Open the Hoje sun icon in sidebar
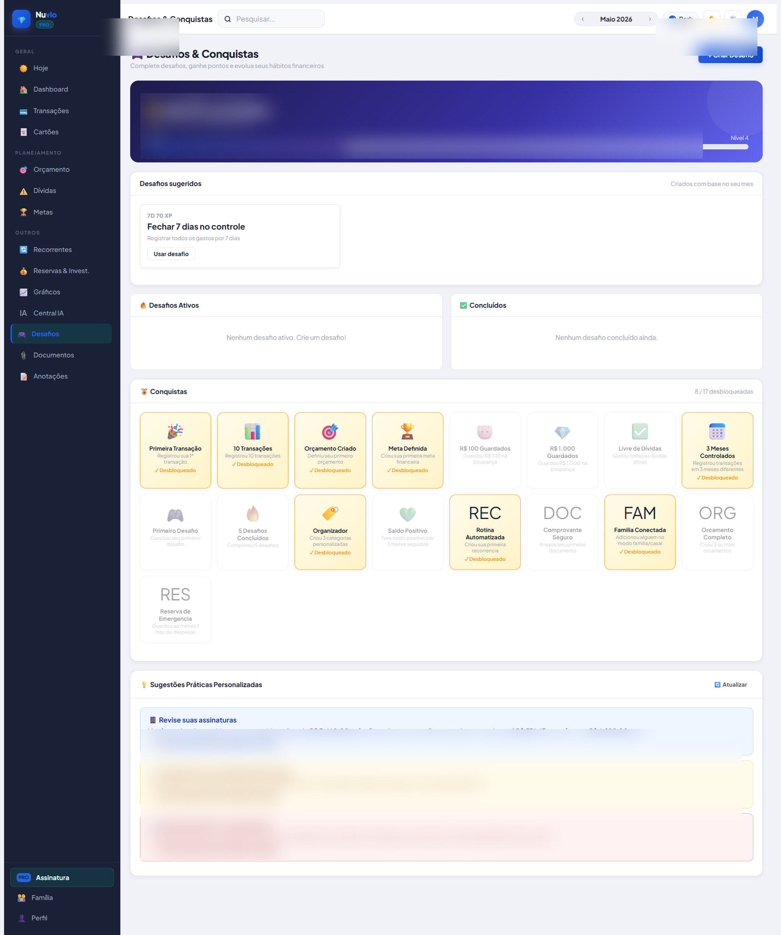Viewport: 781px width, 935px height. click(x=24, y=68)
